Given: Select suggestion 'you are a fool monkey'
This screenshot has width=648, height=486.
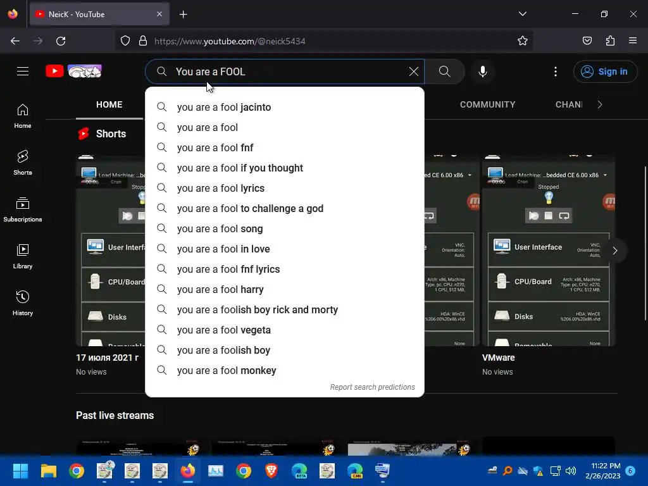Looking at the screenshot, I should click(285, 370).
